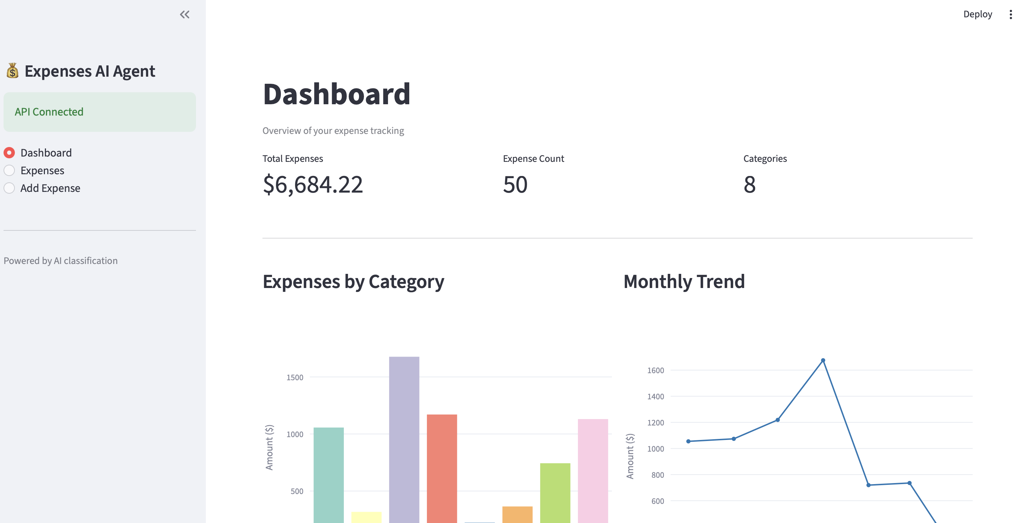Click the 1600 y-axis label on trend chart

click(x=655, y=370)
